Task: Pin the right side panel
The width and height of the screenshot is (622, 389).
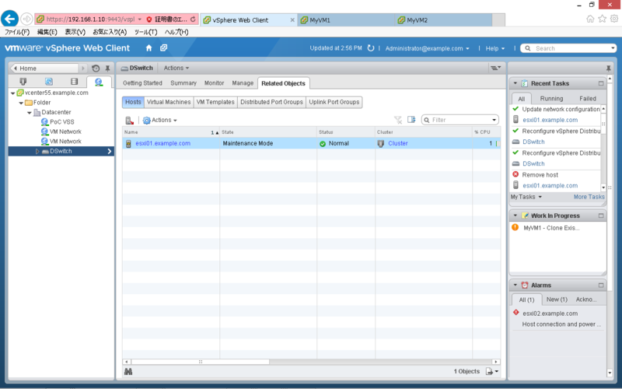Action: click(x=609, y=68)
